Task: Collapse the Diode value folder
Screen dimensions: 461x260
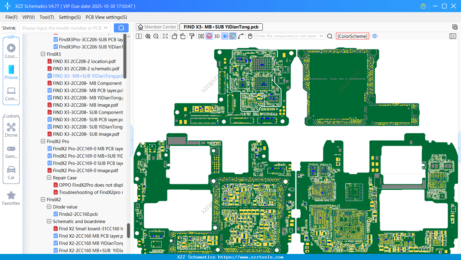Action: (49, 207)
